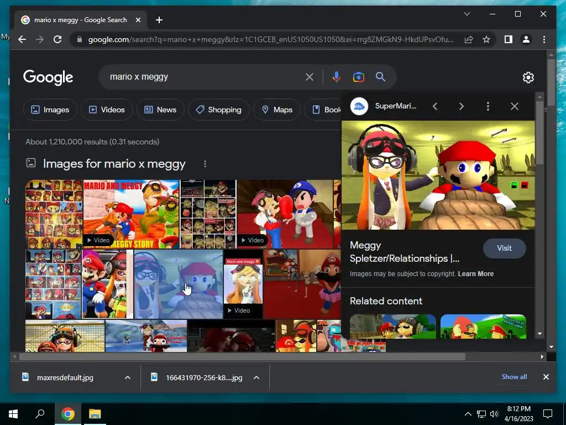566x425 pixels.
Task: Filter results by Images
Action: 50,110
